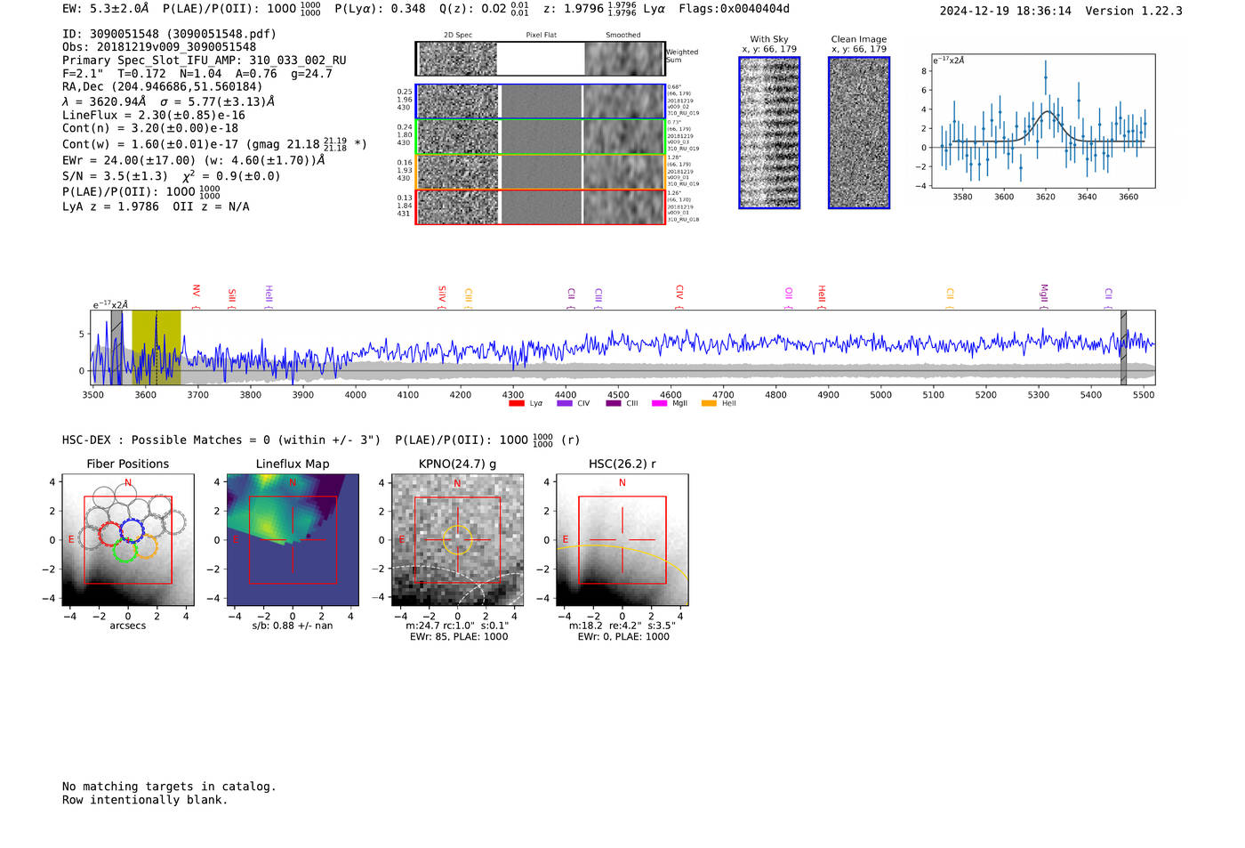The image size is (1245, 848).
Task: Click the 'Version 1.22.3' text
Action: click(1134, 11)
